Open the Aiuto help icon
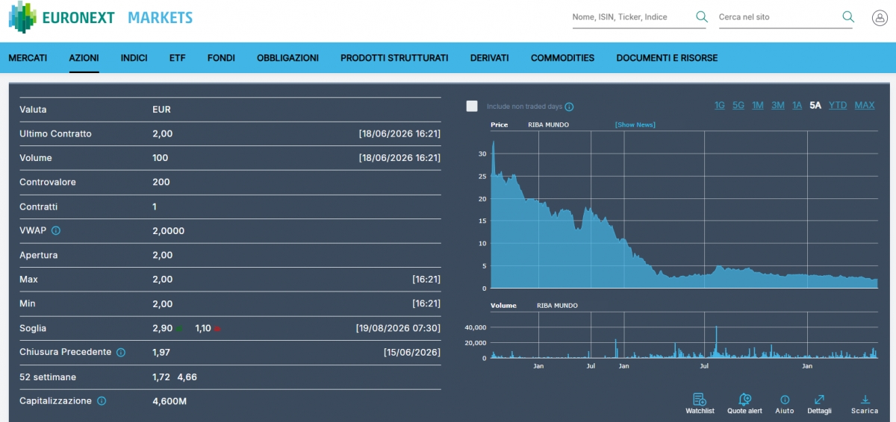 pyautogui.click(x=785, y=403)
